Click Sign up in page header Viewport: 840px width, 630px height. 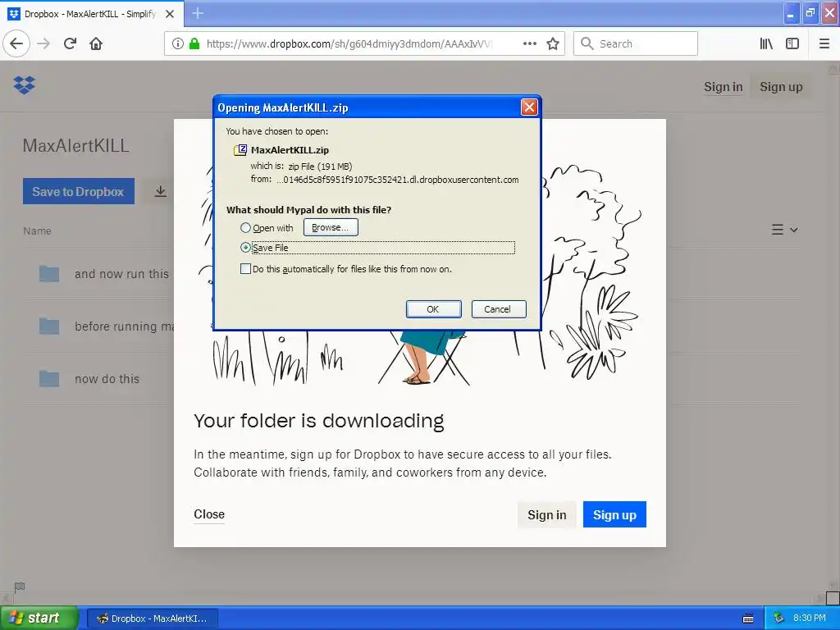click(x=781, y=87)
